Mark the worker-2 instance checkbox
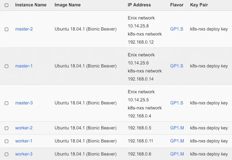 6,128
